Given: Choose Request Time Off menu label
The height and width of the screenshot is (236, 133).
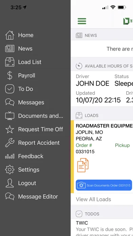Looking at the screenshot, I should (41, 129).
